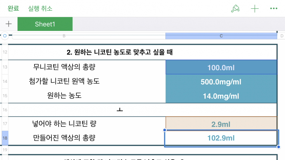Select the 500.0mg/ml concentration cell

(x=221, y=82)
